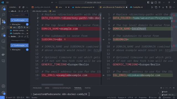Collapse the n8n-d... repository section
177x99 pixels.
pos(9,11)
